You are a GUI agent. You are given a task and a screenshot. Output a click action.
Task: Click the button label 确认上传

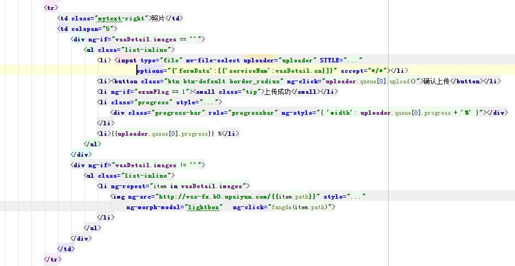pyautogui.click(x=437, y=81)
